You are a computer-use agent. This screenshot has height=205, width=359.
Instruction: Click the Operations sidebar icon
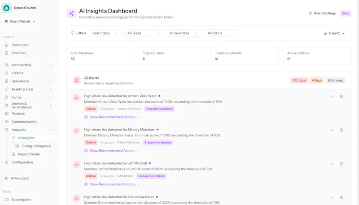point(7,81)
